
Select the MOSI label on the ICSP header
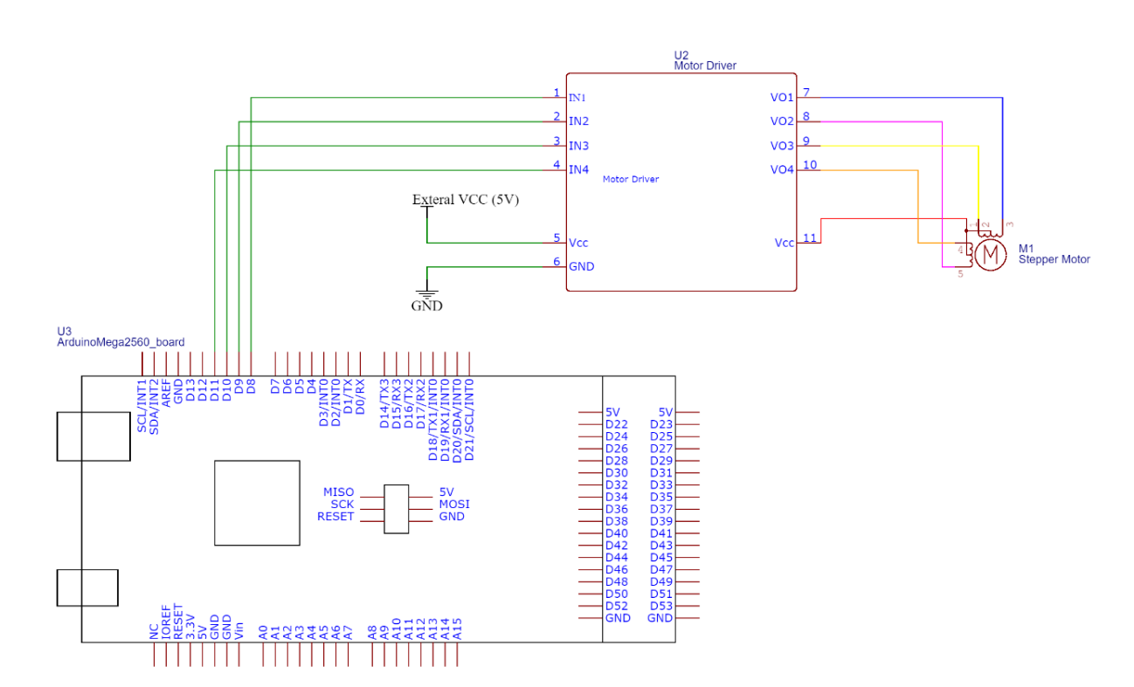pos(454,505)
